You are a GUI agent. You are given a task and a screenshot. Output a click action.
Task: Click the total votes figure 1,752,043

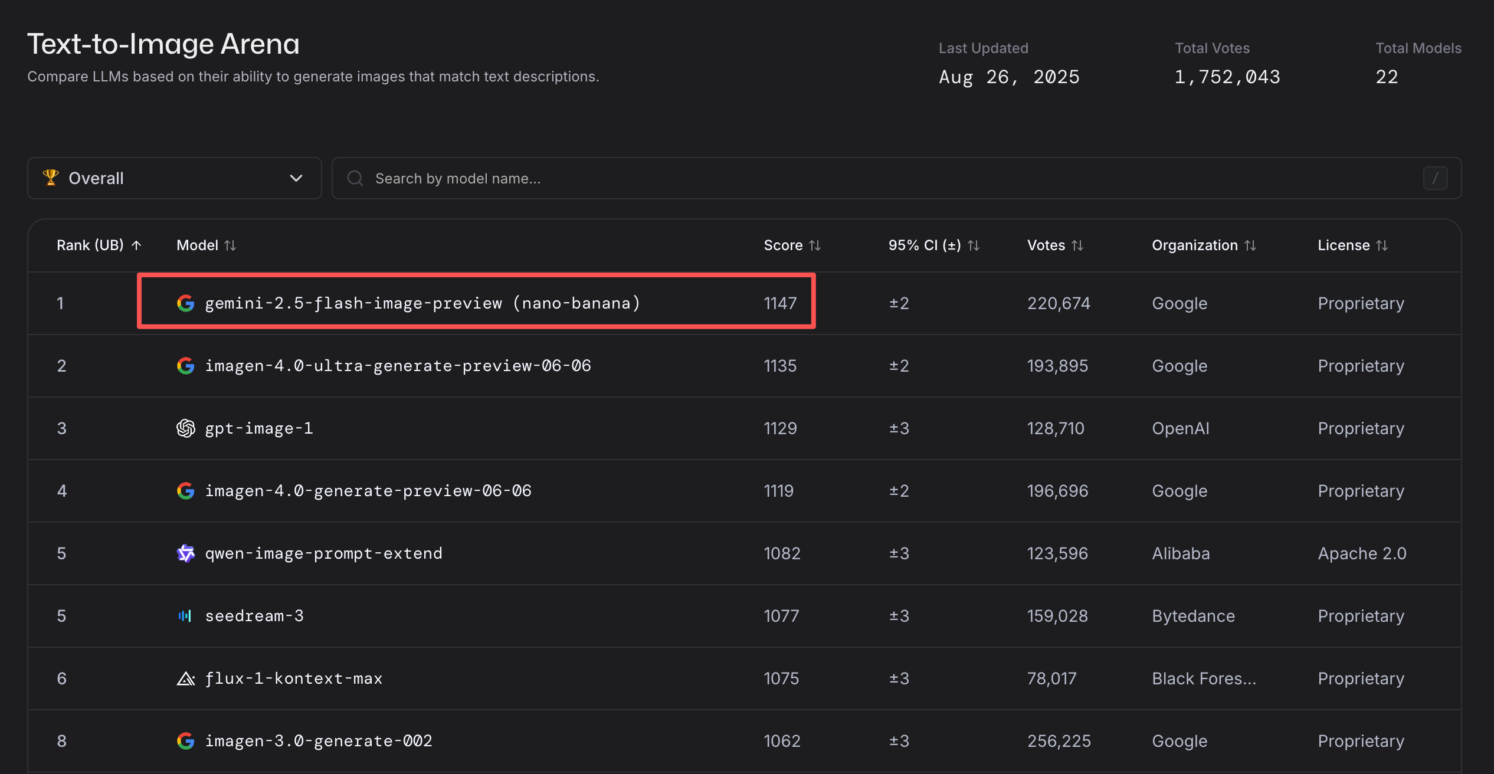pyautogui.click(x=1227, y=77)
